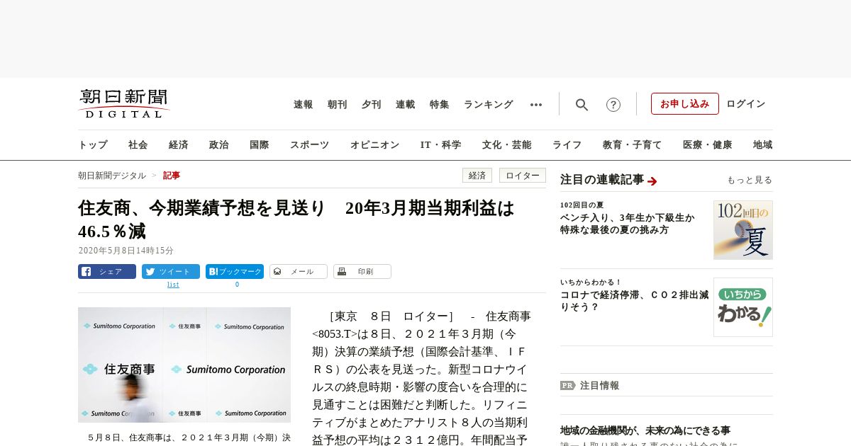The image size is (851, 446).
Task: Go to the 国際 section tab
Action: point(260,145)
